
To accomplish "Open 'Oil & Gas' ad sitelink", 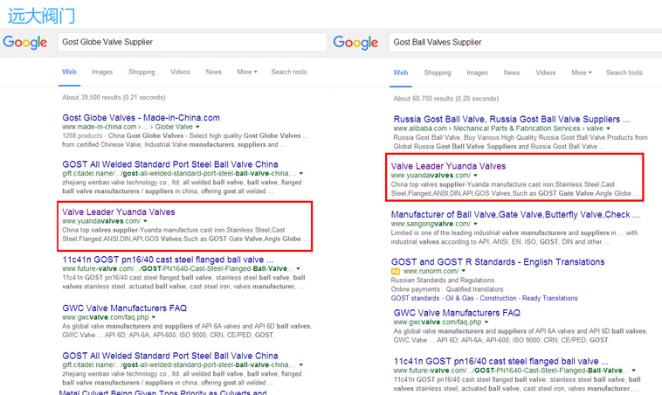I will (x=459, y=298).
